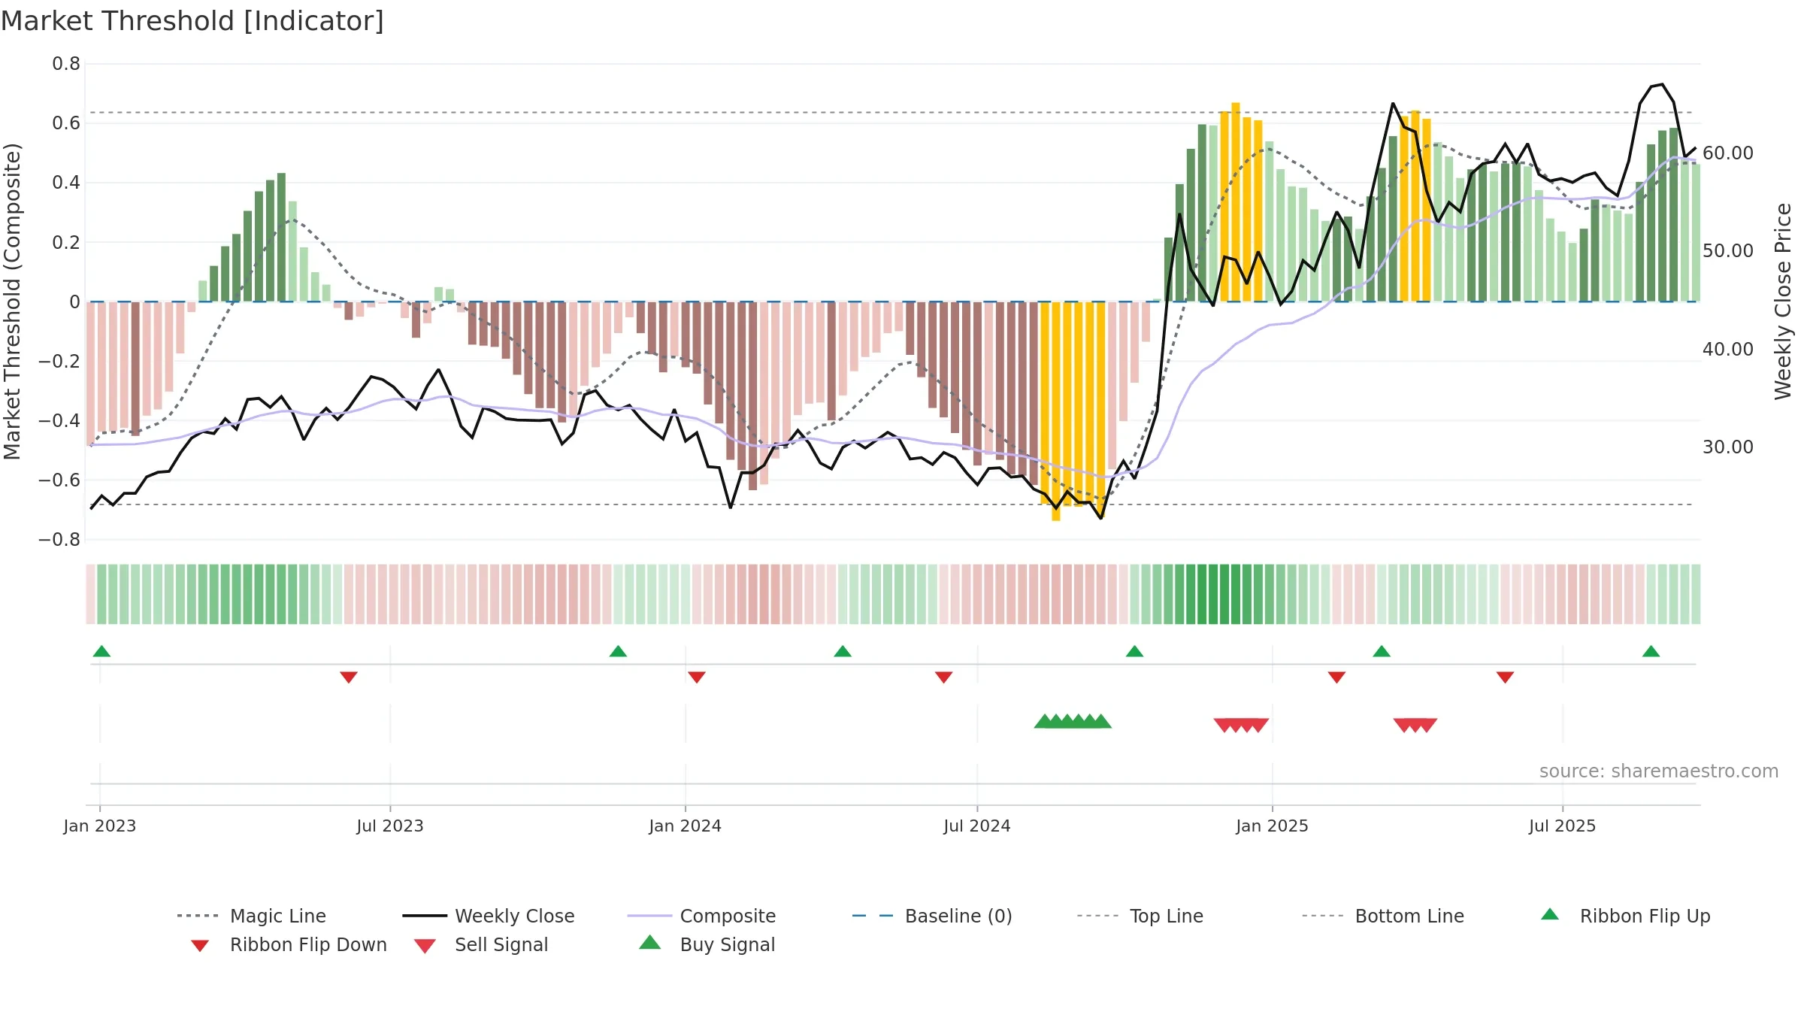
Task: Click the ribbon flip down marker before Jul 2025
Action: pyautogui.click(x=1505, y=677)
